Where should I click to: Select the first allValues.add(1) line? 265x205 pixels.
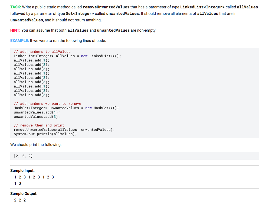click(31, 60)
